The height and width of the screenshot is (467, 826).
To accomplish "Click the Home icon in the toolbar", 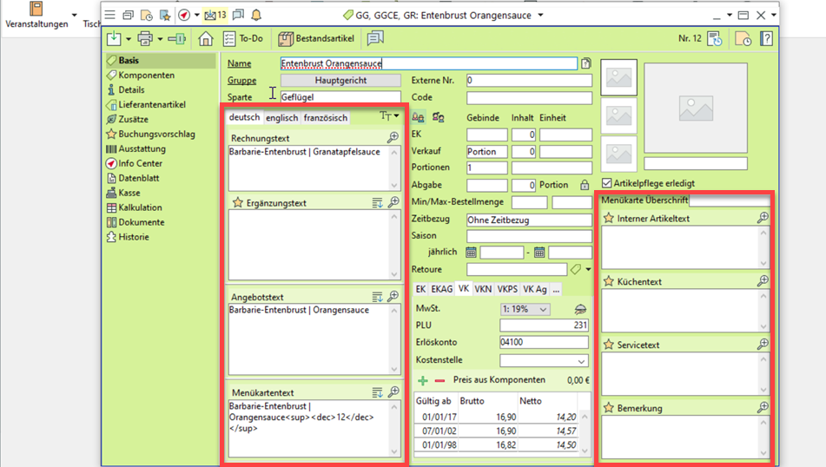I will tap(206, 38).
